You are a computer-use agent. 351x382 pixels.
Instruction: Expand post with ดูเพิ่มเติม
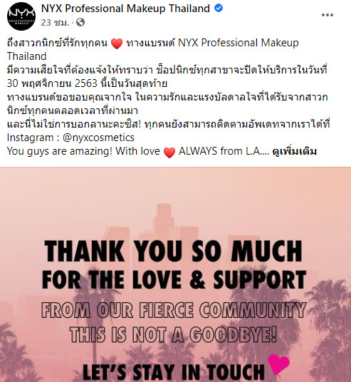295,151
